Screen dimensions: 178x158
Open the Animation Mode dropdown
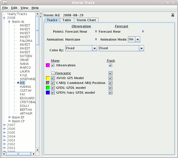coord(138,39)
